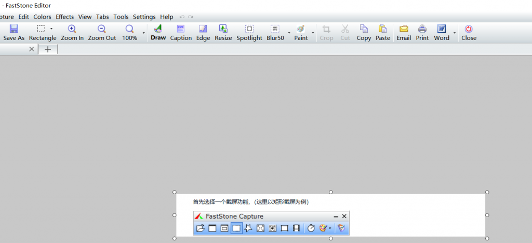
Task: Click the "FastStone Capture" title text
Action: pyautogui.click(x=234, y=216)
